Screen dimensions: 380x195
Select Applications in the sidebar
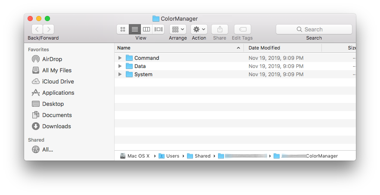[58, 93]
